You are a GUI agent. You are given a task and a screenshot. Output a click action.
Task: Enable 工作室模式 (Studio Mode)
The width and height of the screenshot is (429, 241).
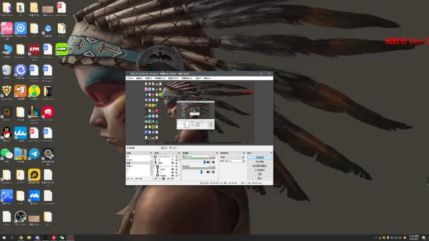[x=260, y=170]
